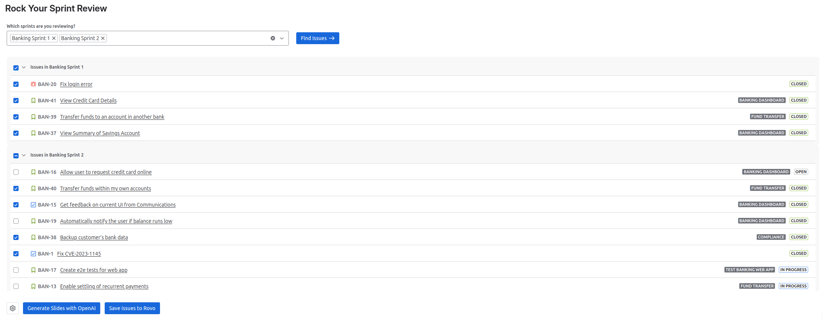Click the story icon beside BAN-41
The width and height of the screenshot is (823, 319).
coord(33,101)
